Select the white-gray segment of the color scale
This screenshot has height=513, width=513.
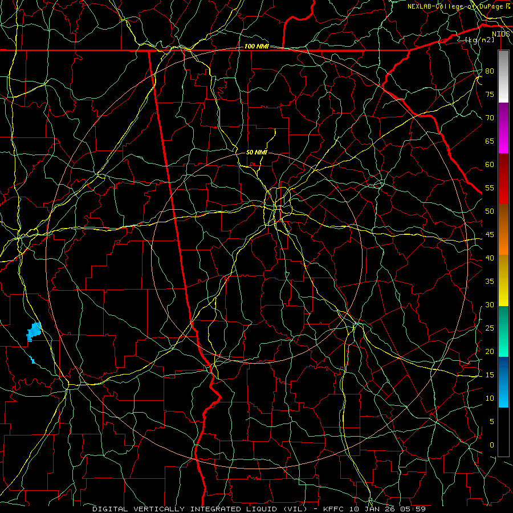coord(503,76)
